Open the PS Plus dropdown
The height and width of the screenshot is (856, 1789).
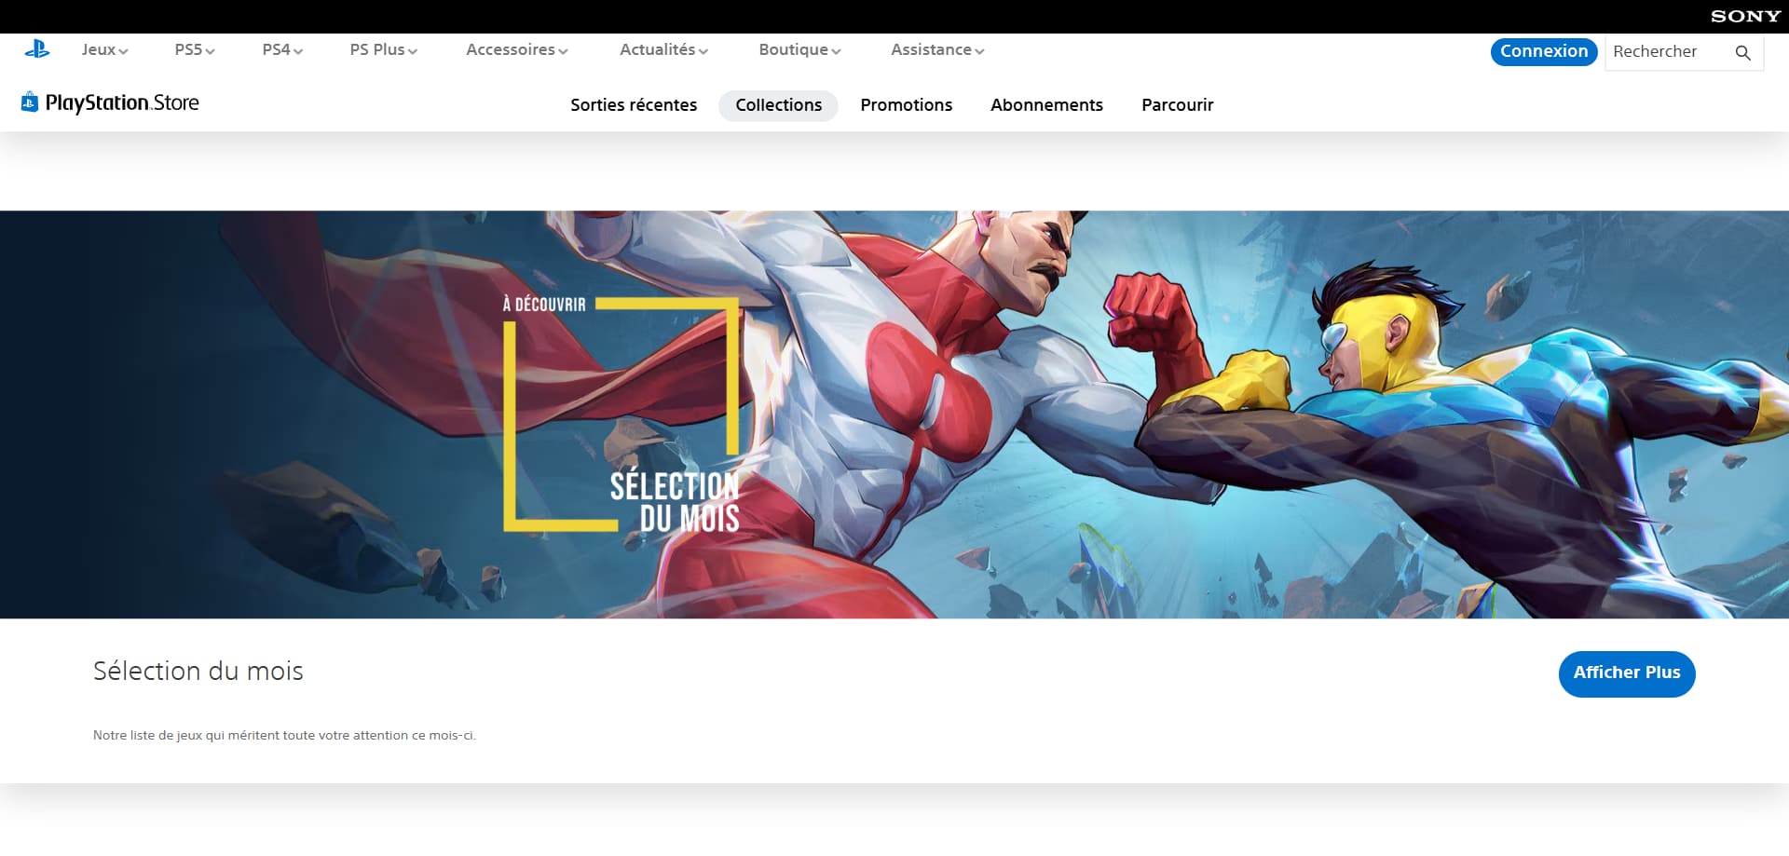[384, 50]
